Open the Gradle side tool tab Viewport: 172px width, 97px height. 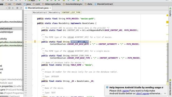(x=170, y=12)
